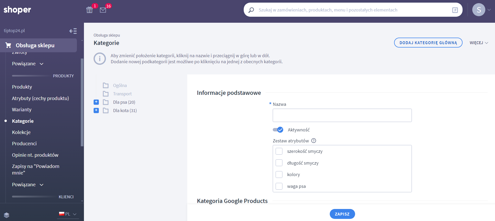This screenshot has width=495, height=221.
Task: Click the search magnifier icon
Action: pos(251,10)
